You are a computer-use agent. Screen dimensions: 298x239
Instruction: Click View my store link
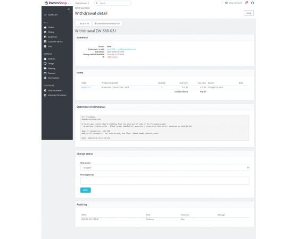point(234,3)
